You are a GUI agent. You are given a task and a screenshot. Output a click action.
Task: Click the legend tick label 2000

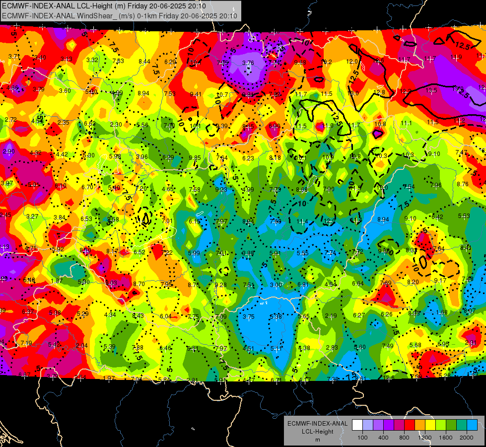467,438
